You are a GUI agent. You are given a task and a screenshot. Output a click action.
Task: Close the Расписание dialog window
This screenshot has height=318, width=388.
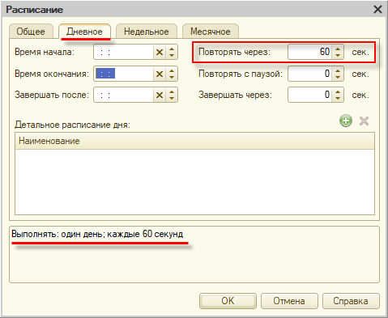(377, 10)
